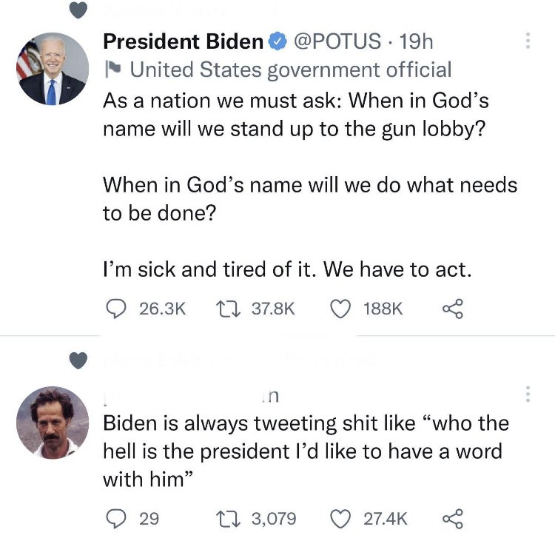Image resolution: width=555 pixels, height=541 pixels.
Task: Click the blue verified badge beside President Biden
Action: pyautogui.click(x=277, y=42)
